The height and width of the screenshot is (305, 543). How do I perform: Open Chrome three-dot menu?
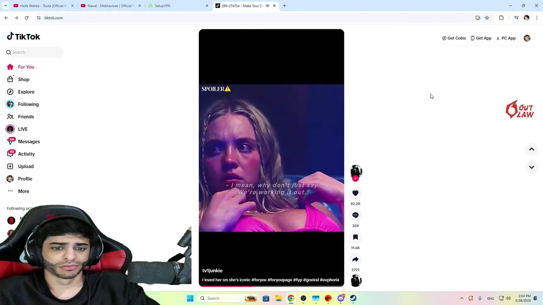[537, 18]
